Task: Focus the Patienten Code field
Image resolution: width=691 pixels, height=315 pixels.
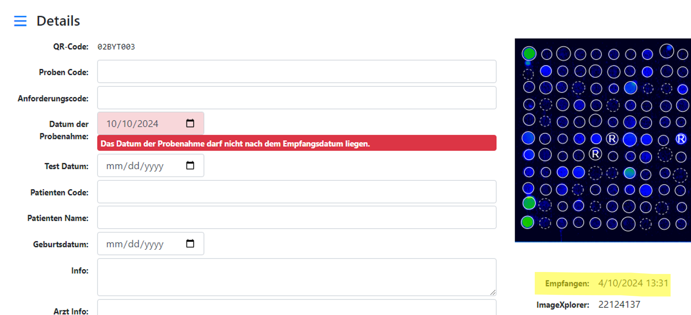Action: click(x=296, y=192)
